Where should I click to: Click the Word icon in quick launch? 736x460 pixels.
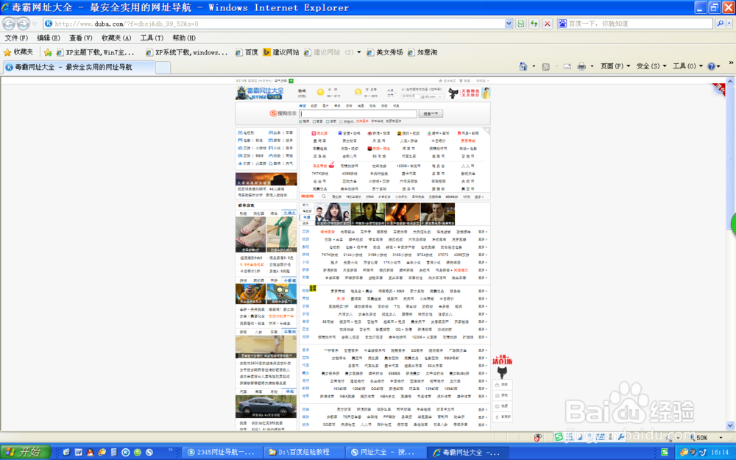79,452
